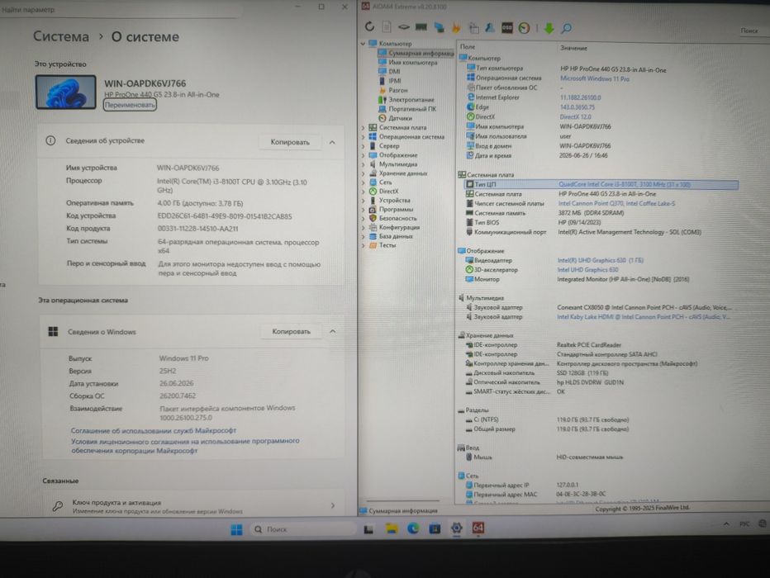Expand the Операционная система tree node
The width and height of the screenshot is (770, 578).
[x=363, y=137]
